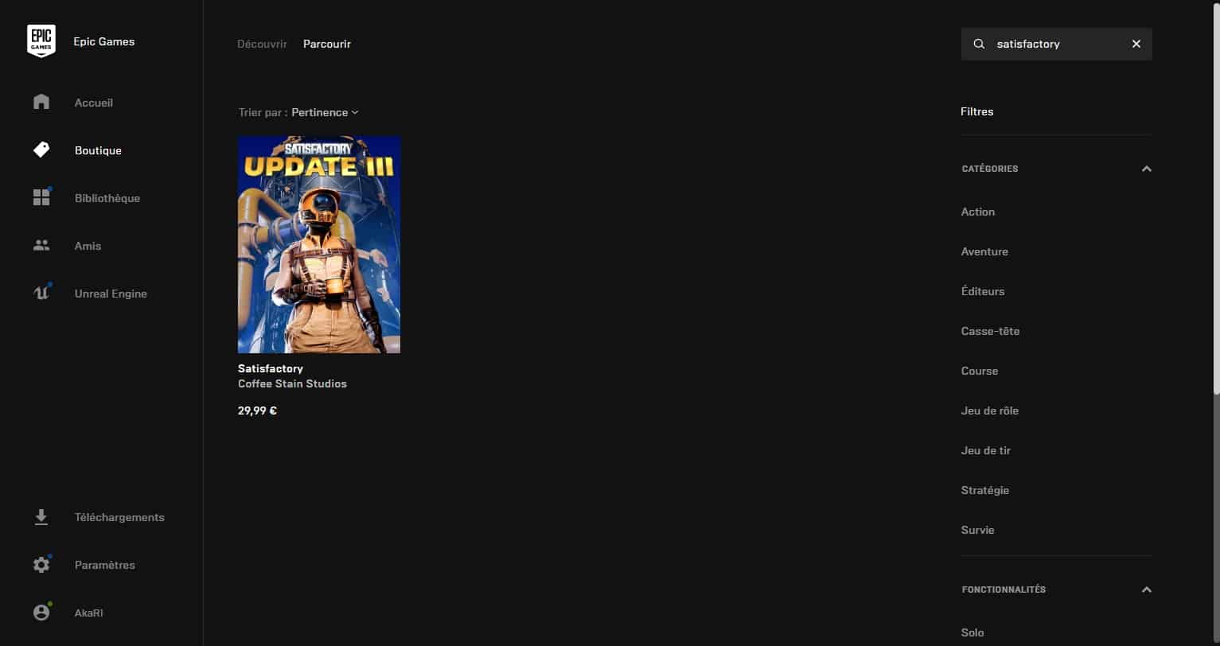
Task: Open the Accueil home icon
Action: [41, 102]
